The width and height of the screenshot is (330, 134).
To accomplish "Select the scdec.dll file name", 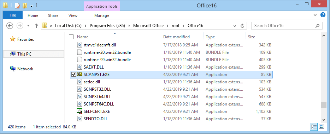I will click(x=92, y=82).
